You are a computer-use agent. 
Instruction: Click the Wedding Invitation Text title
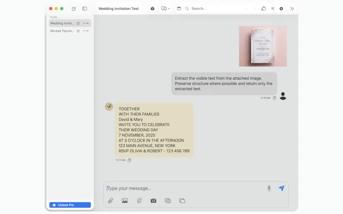tap(119, 9)
